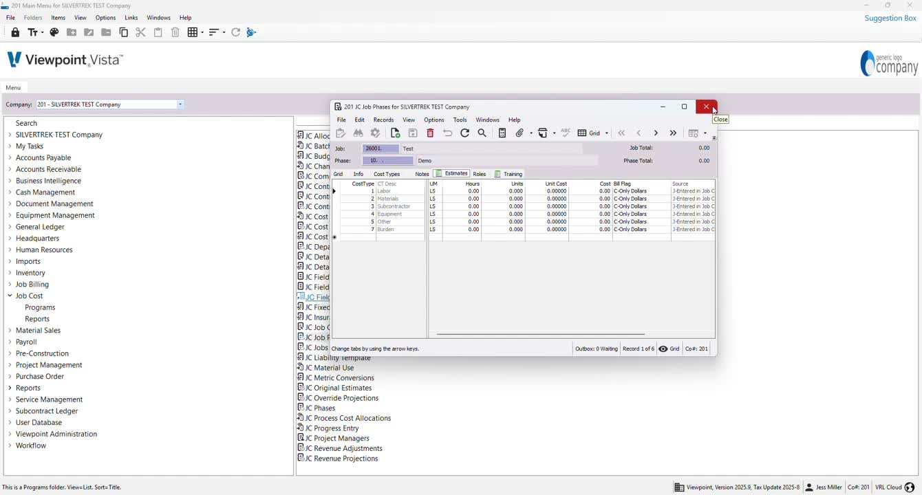Open Records menu in JC Job Phases window
The image size is (922, 495).
384,120
